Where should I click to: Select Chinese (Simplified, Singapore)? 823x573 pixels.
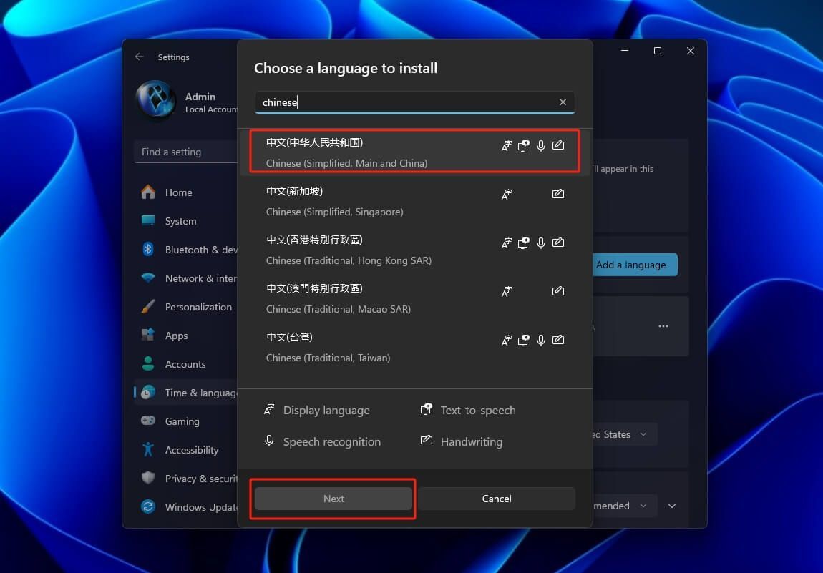tap(414, 201)
